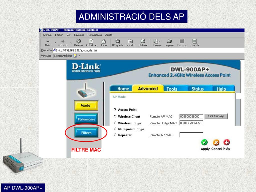Screen dimensions: 256x192
Task: Open the Favoritos toolbar icon
Action: tap(130, 41)
